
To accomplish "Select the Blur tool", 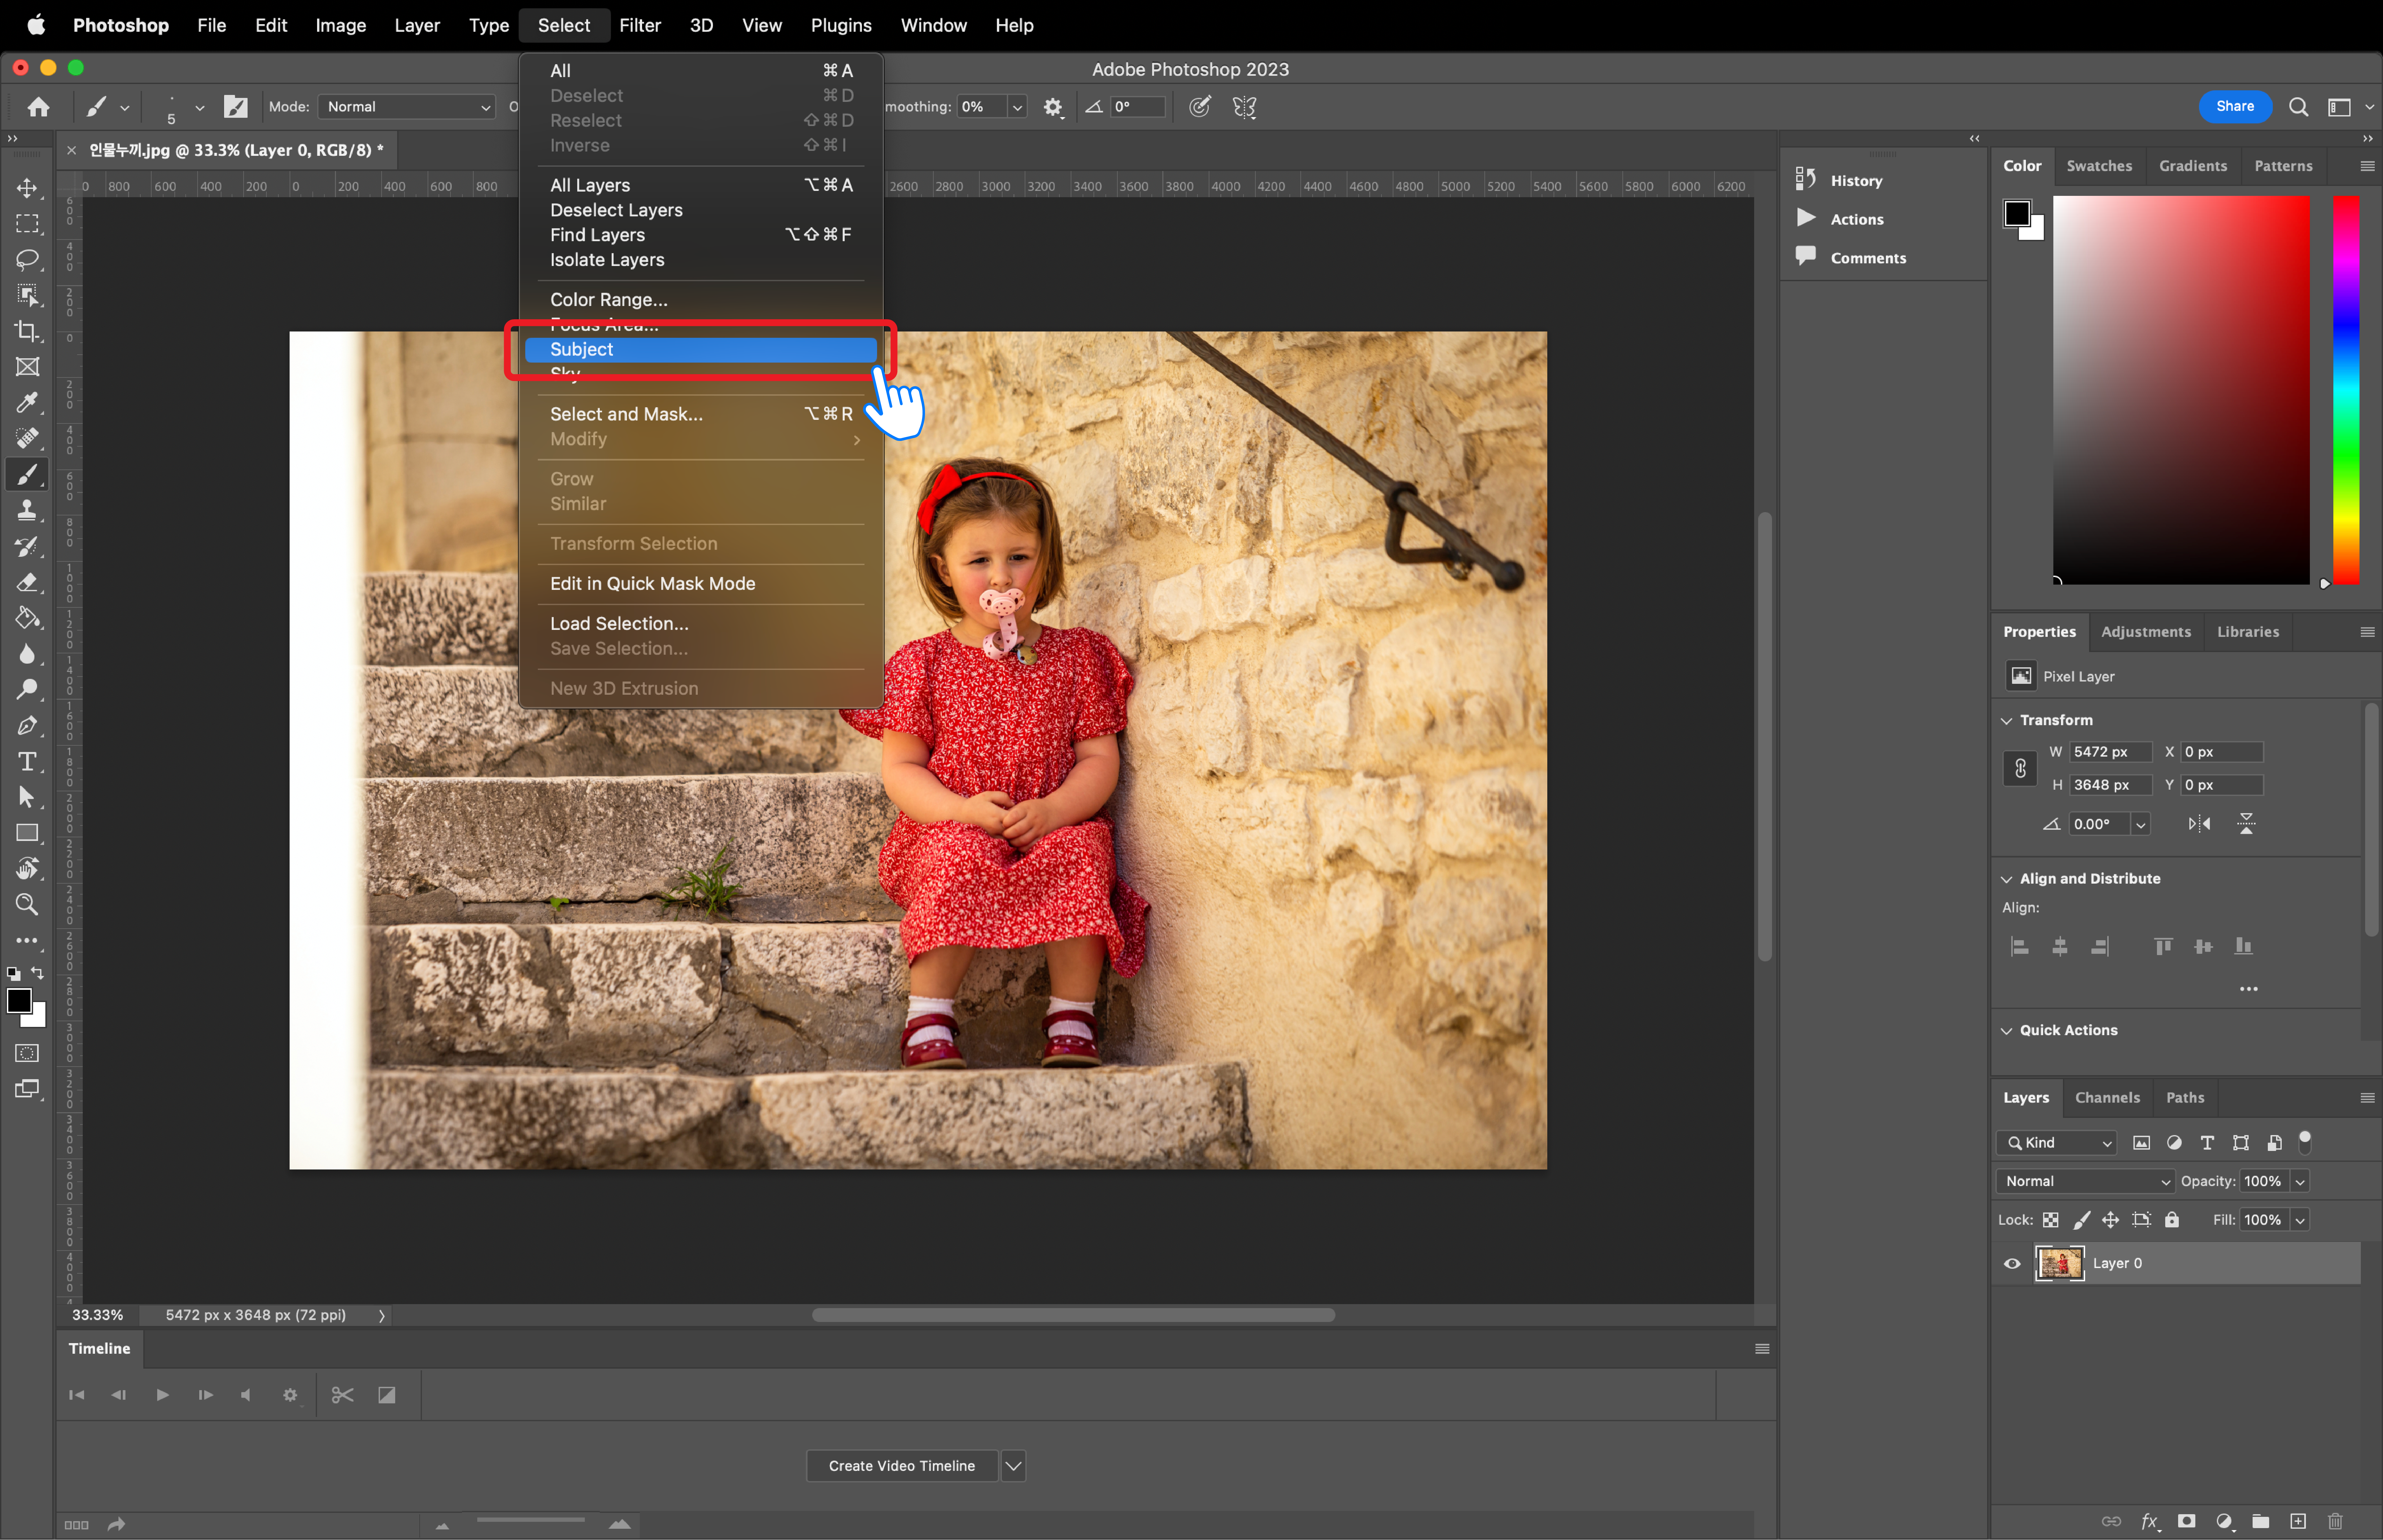I will 27,654.
